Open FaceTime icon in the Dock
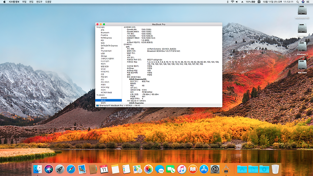 170,169
